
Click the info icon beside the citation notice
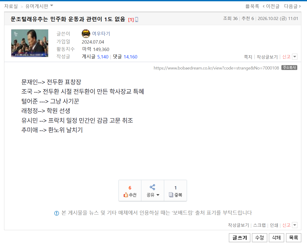57,213
